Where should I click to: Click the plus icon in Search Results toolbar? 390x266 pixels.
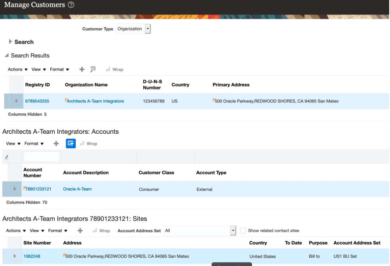pos(82,69)
